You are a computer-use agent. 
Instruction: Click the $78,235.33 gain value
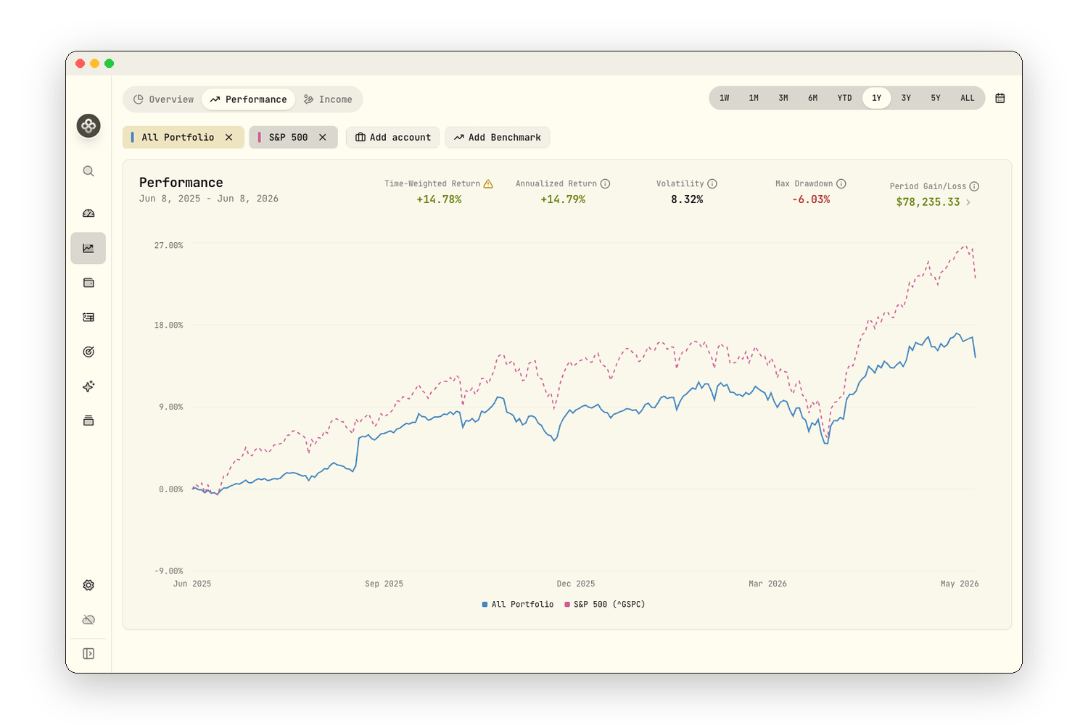point(928,202)
